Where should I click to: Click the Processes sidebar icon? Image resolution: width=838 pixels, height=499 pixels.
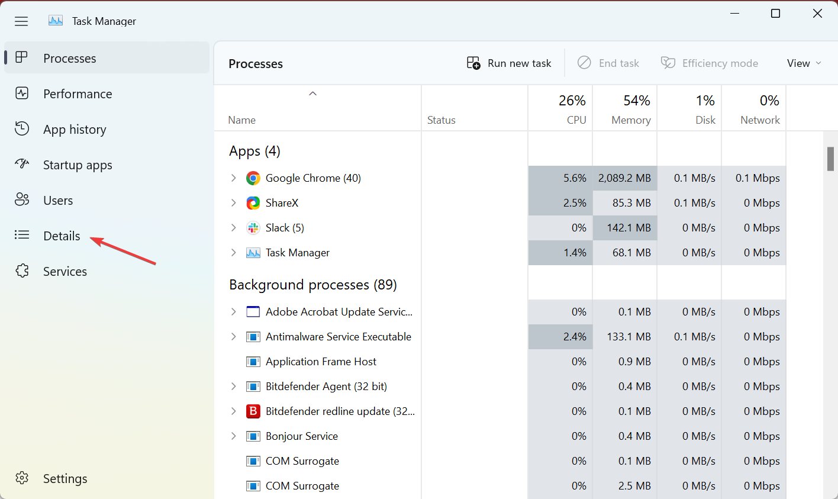coord(22,57)
